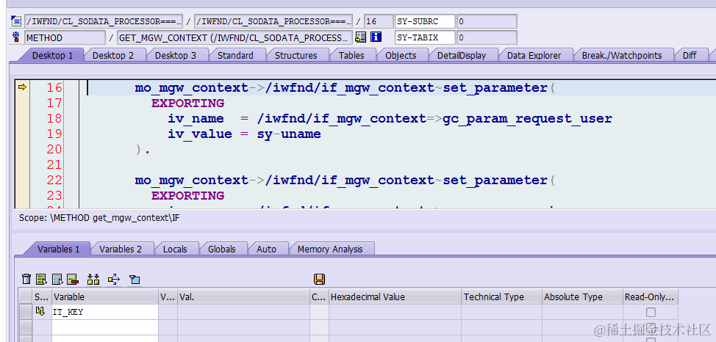Viewport: 716px width, 342px height.
Task: Open the Data Explorer tab
Action: click(x=534, y=55)
